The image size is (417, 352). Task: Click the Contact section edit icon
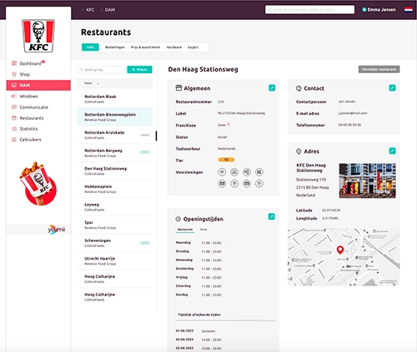pos(392,88)
